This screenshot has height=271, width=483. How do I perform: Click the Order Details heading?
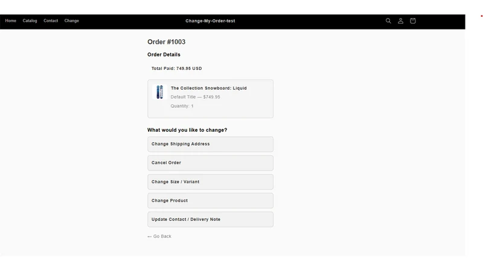tap(164, 55)
